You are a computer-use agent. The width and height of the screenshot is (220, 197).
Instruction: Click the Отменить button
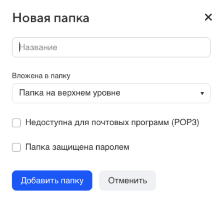pyautogui.click(x=127, y=181)
